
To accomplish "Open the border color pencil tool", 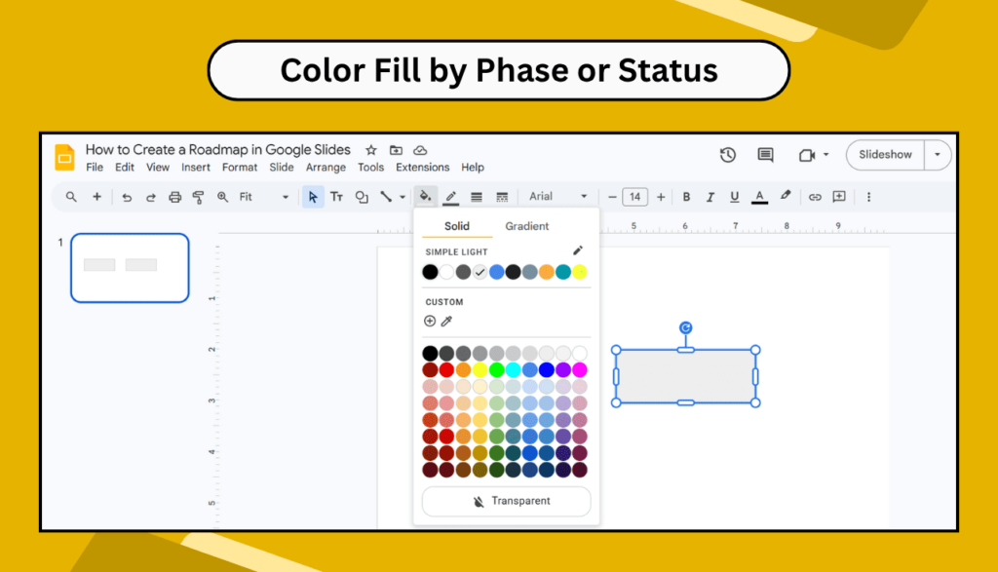I will 450,197.
